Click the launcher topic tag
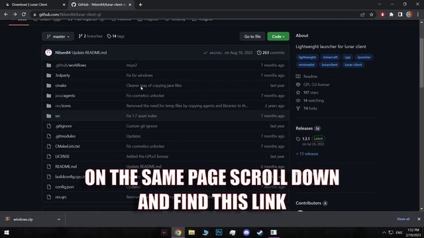The height and width of the screenshot is (238, 424). pyautogui.click(x=364, y=58)
